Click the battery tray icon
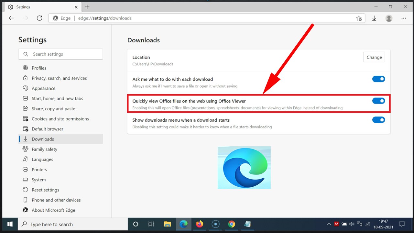 pos(344,224)
